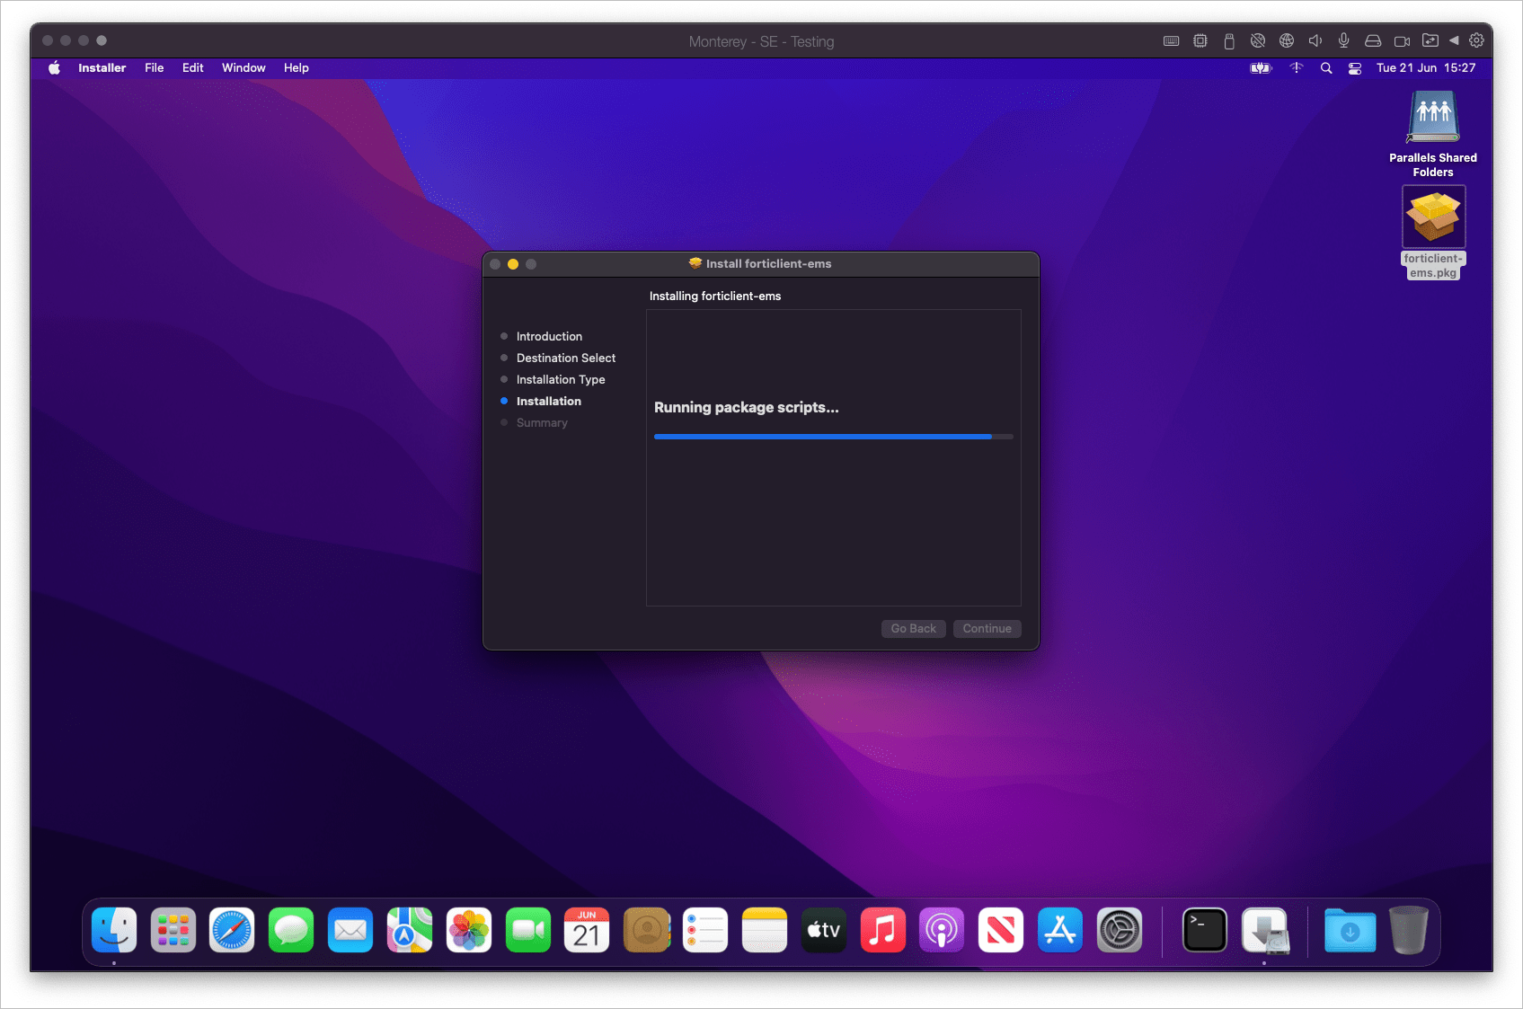Launch Apple TV from Dock
Viewport: 1523px width, 1009px height.
coord(824,930)
